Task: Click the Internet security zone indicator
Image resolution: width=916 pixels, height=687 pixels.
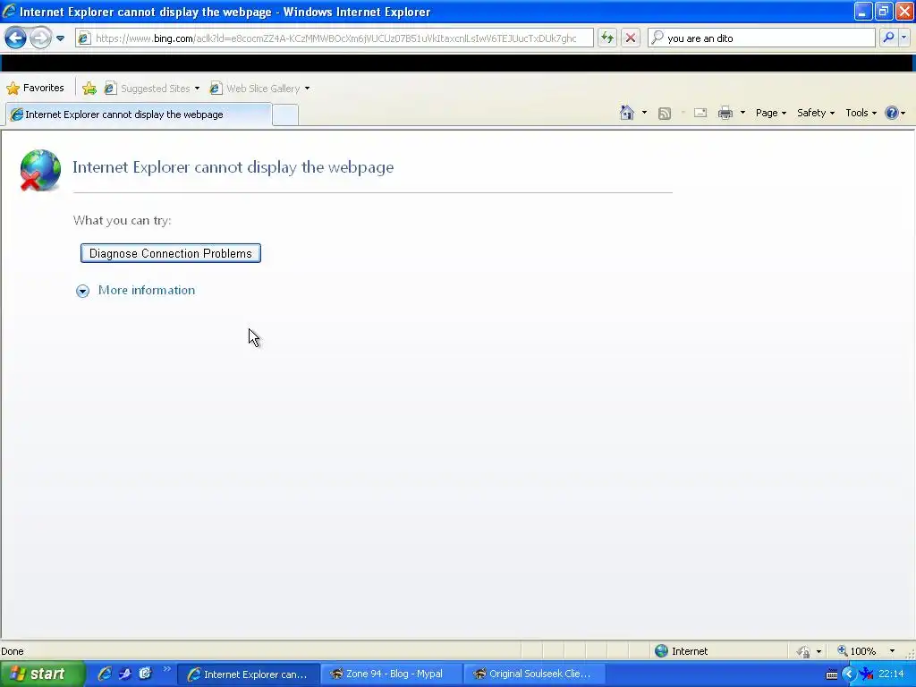Action: 681,651
